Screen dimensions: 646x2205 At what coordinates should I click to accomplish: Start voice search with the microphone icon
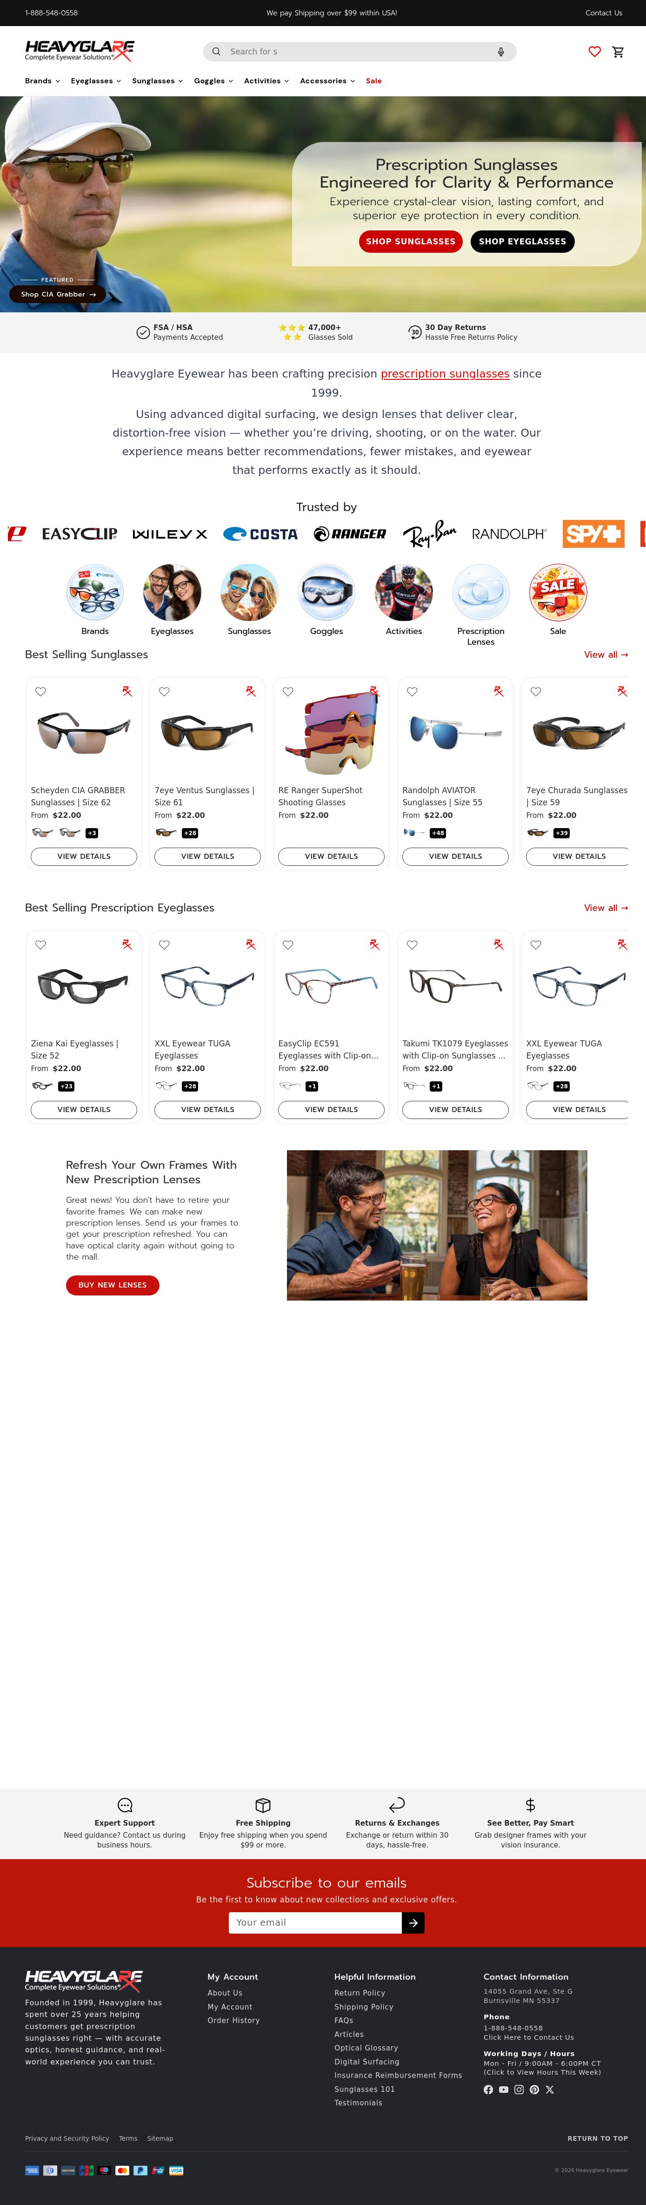pos(500,51)
